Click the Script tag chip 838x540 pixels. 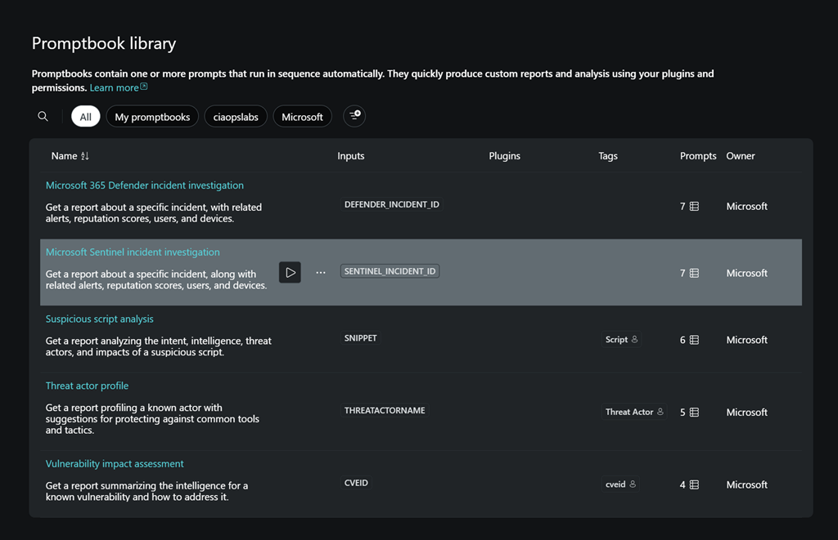[621, 339]
